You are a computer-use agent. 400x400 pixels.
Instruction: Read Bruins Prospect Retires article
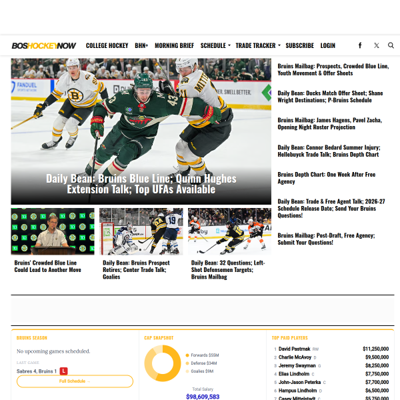pyautogui.click(x=136, y=269)
